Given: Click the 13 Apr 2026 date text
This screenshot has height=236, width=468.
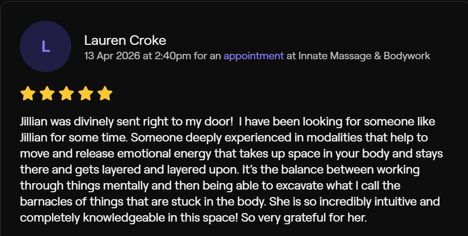Looking at the screenshot, I should coord(112,56).
